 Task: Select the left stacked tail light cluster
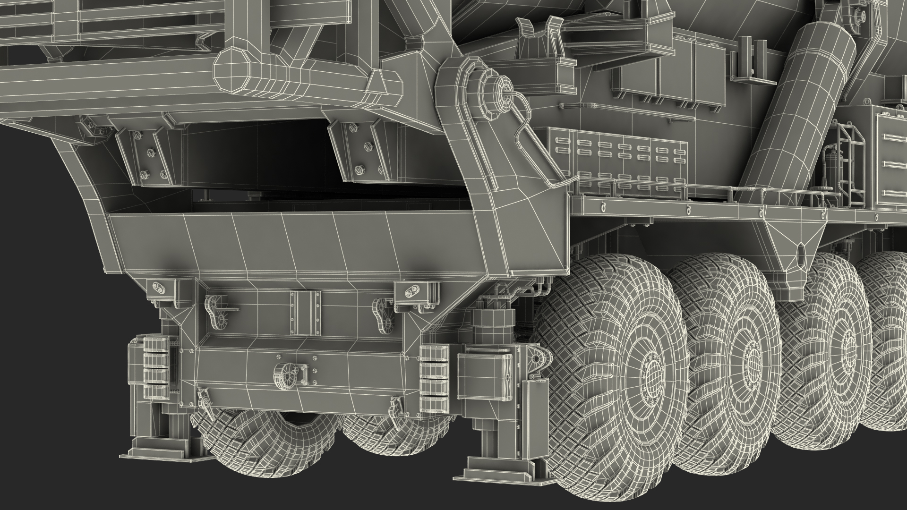coord(155,367)
